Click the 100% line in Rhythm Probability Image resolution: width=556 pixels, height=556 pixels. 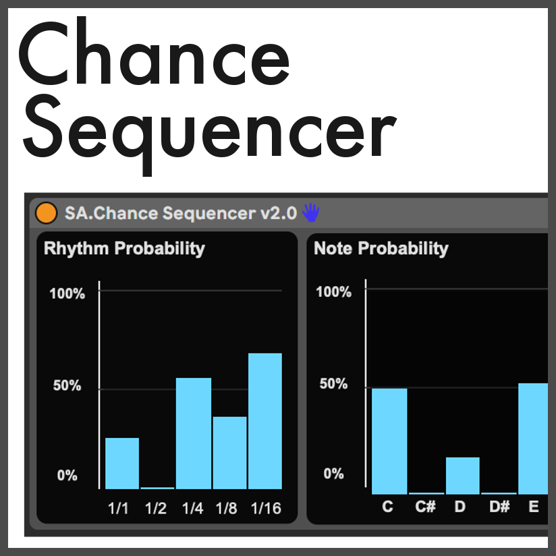190,291
